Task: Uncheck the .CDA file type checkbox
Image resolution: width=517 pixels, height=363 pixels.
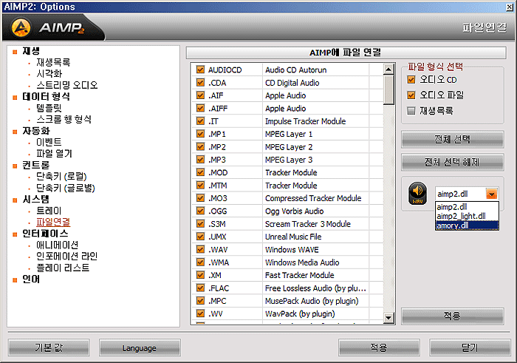Action: (x=200, y=83)
